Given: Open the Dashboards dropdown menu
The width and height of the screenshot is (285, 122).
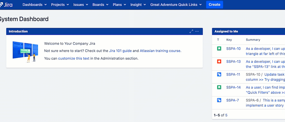Looking at the screenshot, I should click(34, 5).
